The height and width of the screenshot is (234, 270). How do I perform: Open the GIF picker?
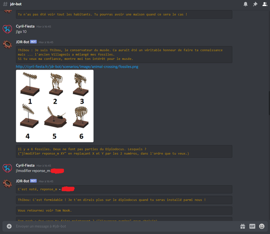(252, 226)
